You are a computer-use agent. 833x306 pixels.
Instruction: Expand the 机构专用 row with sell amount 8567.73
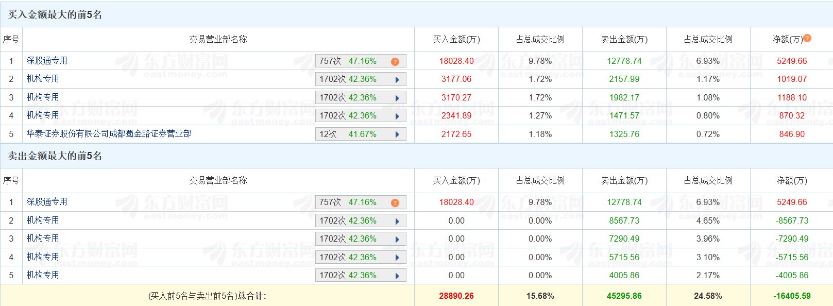click(x=397, y=222)
